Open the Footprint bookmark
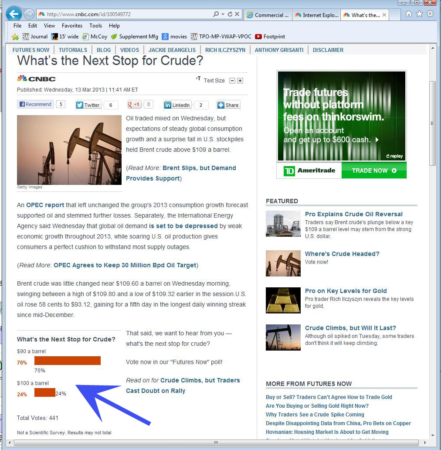The height and width of the screenshot is (450, 441). click(270, 37)
